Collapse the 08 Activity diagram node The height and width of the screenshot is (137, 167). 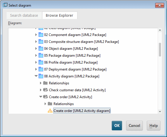(x=36, y=76)
